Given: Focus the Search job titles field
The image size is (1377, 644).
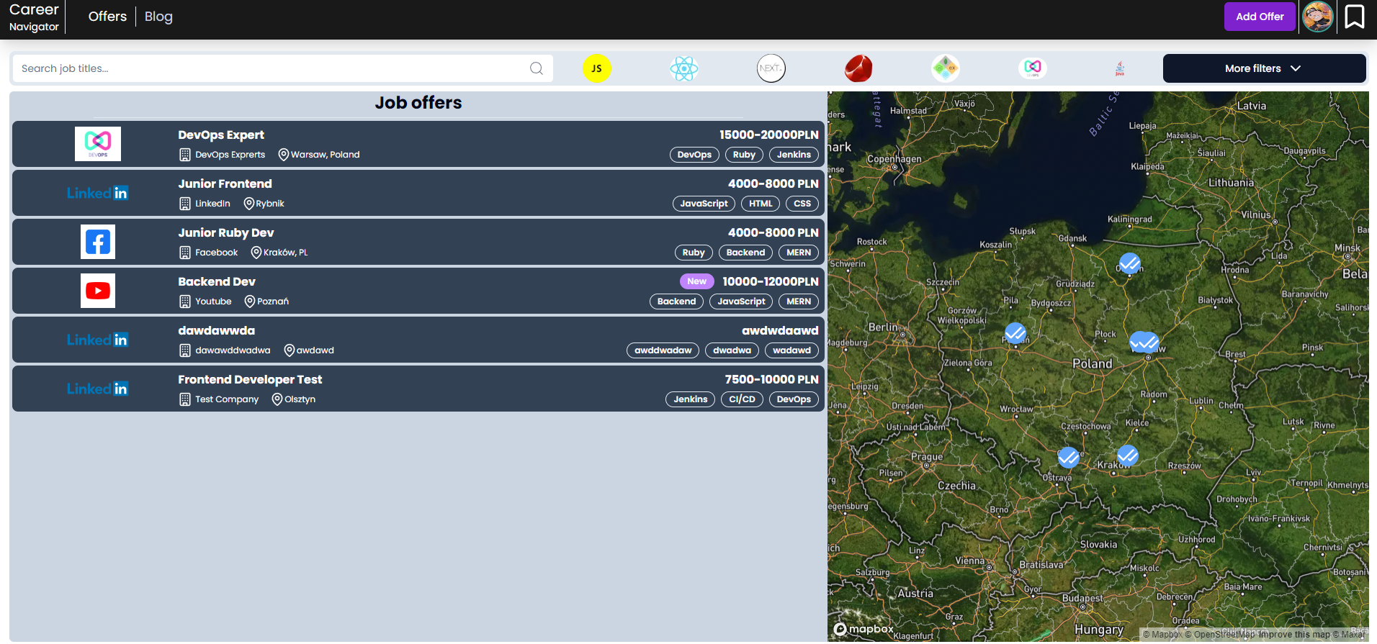Looking at the screenshot, I should (x=282, y=68).
